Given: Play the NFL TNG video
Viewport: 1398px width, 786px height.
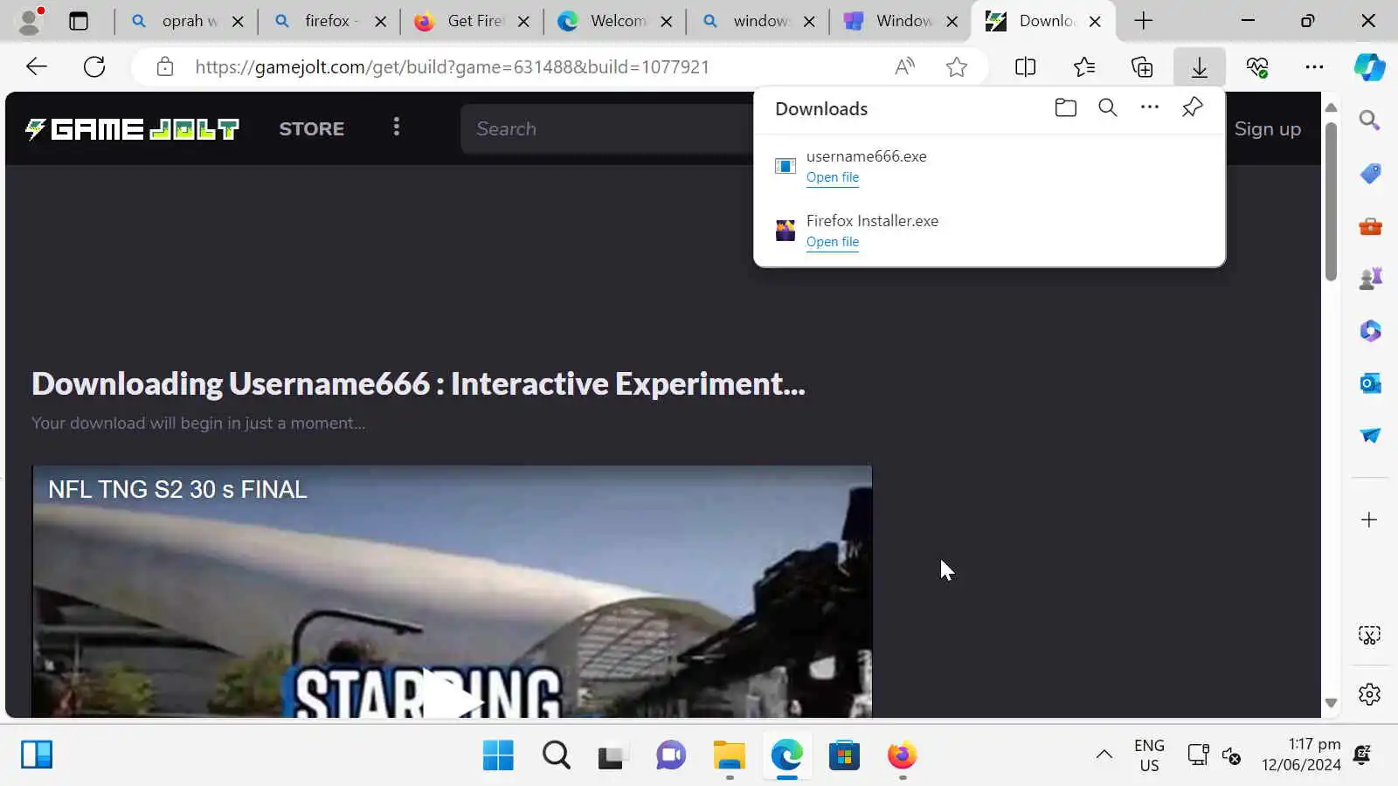Looking at the screenshot, I should click(451, 696).
